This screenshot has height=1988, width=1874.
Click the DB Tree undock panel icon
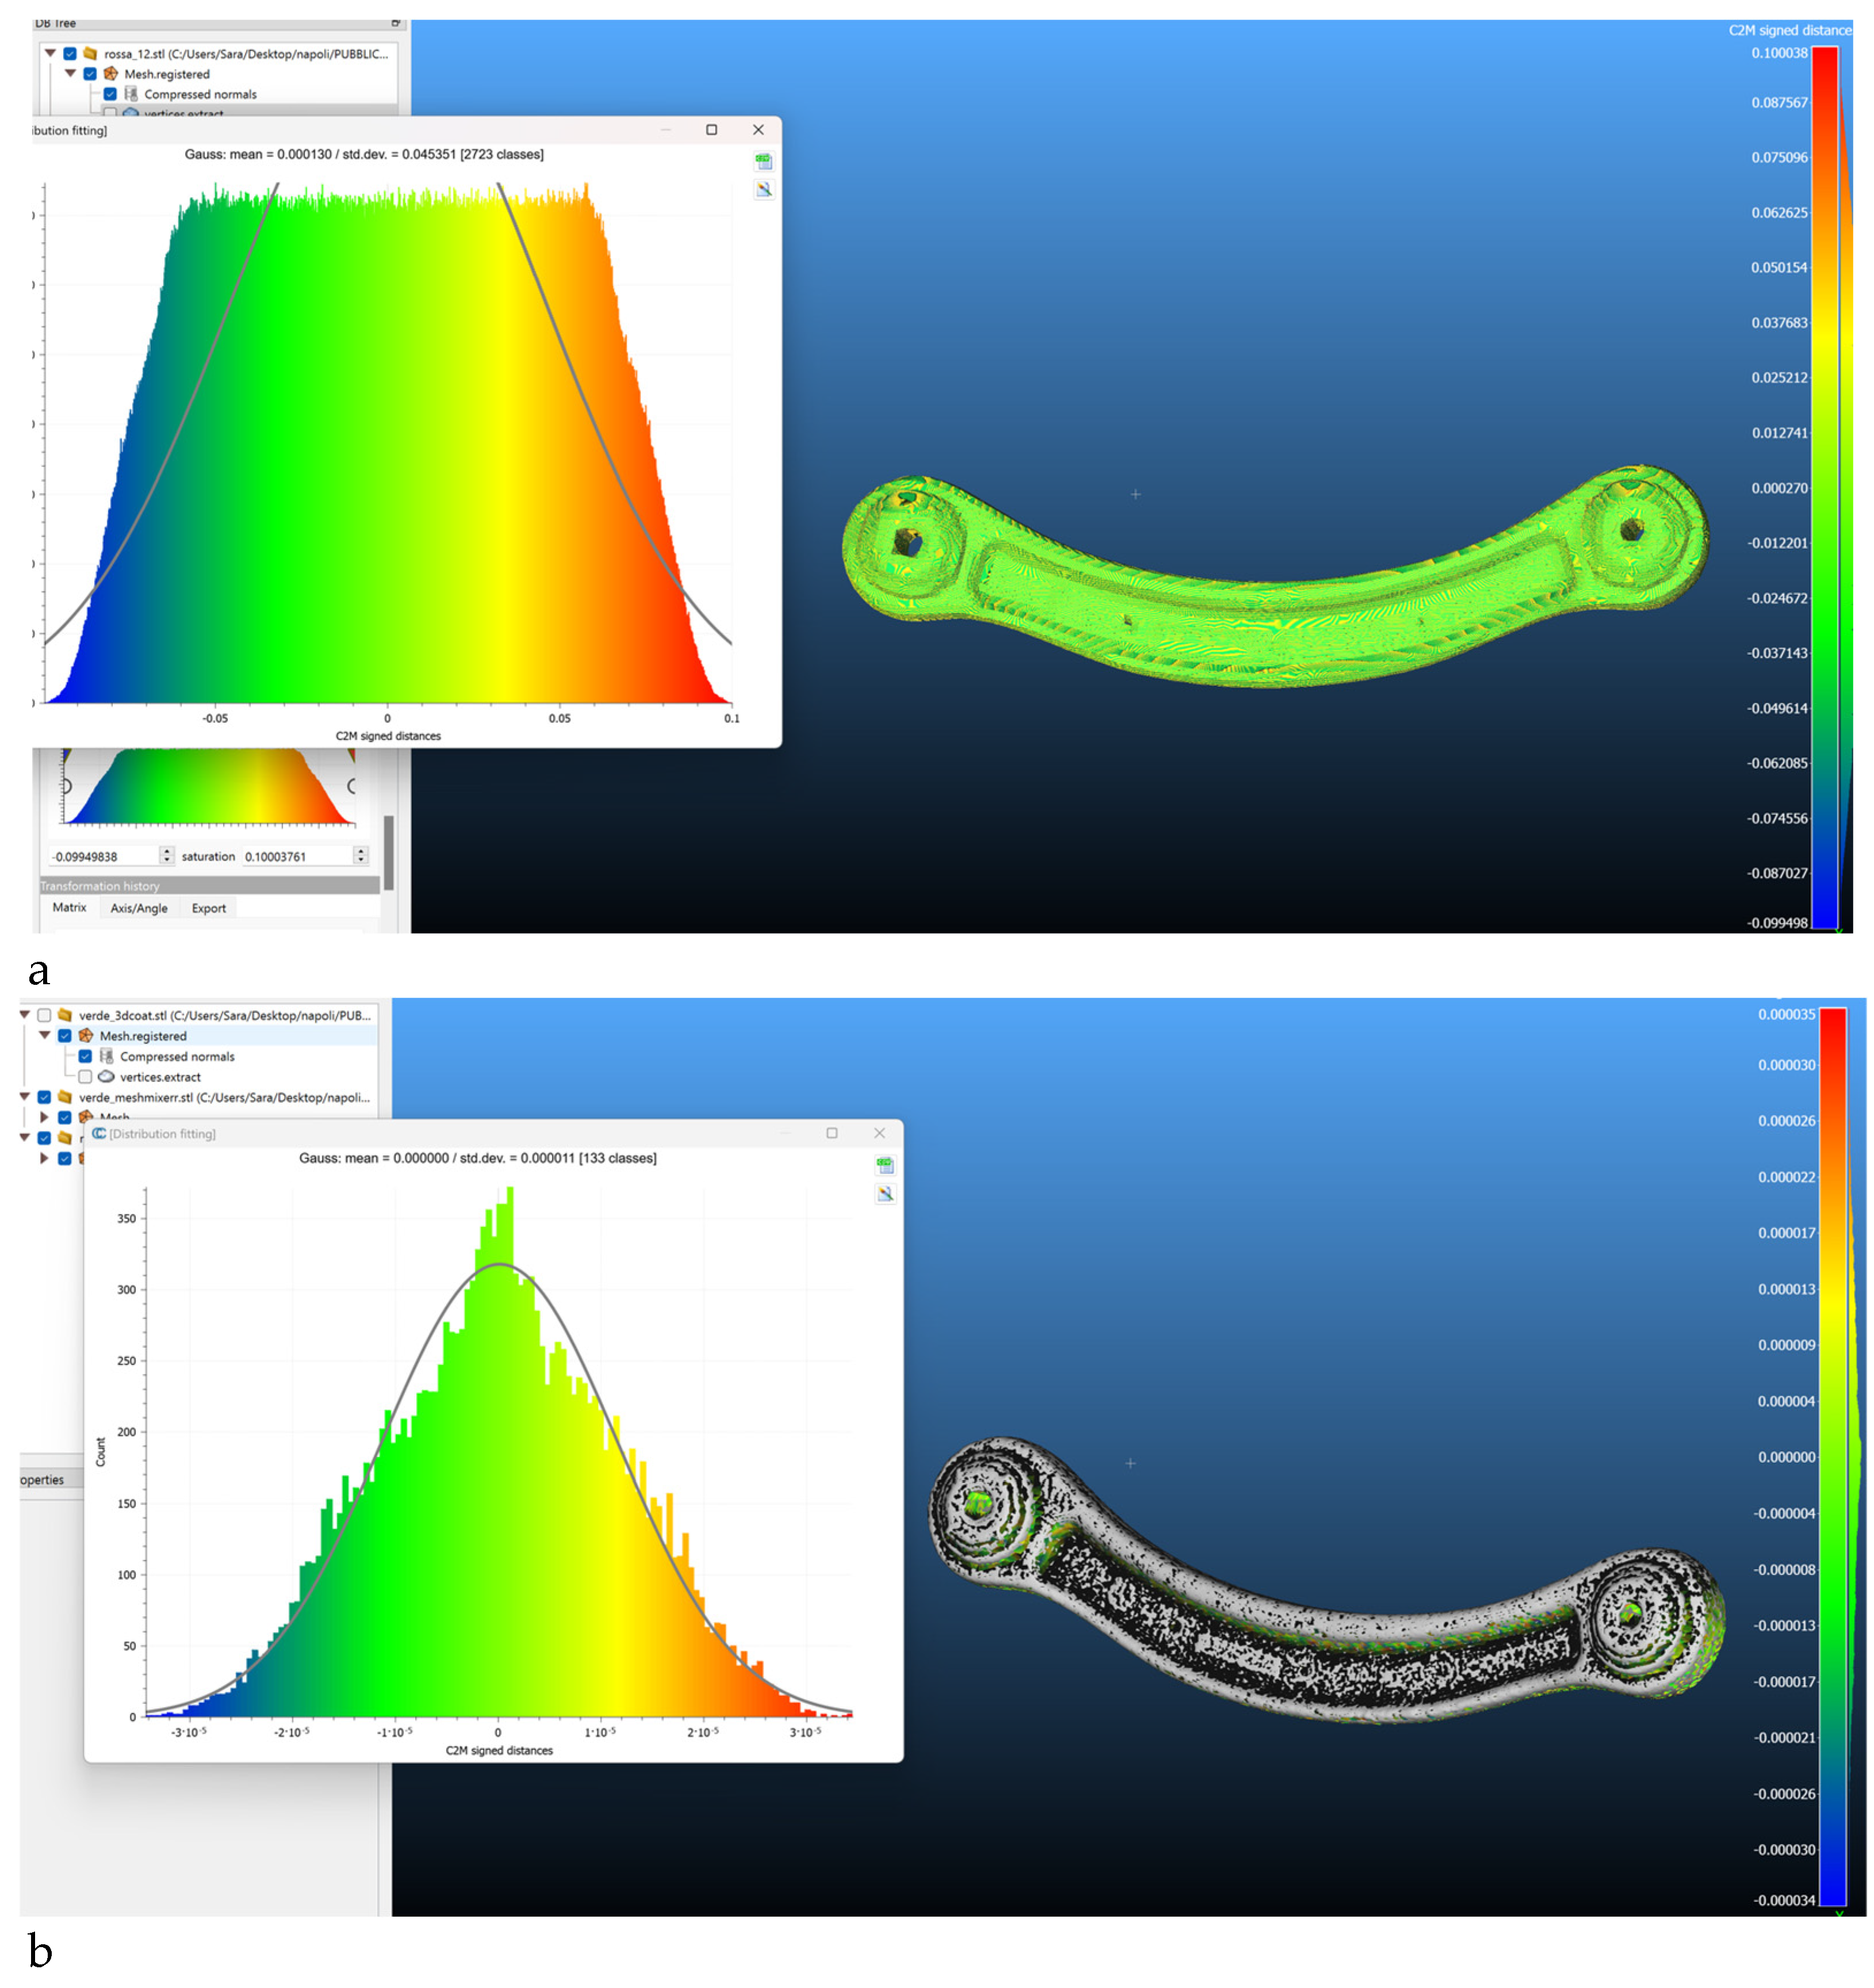396,22
